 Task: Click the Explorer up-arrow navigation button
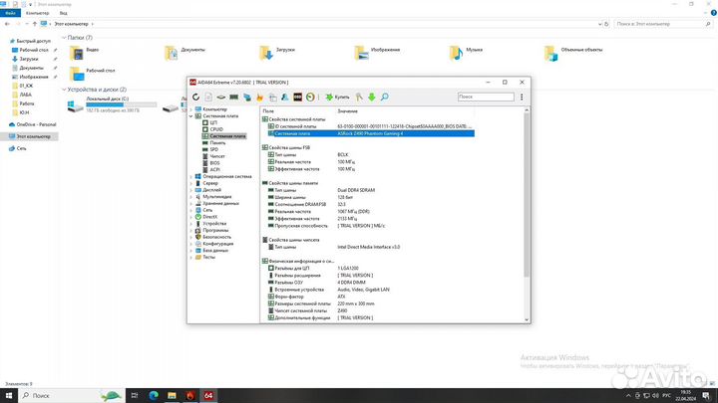point(34,24)
